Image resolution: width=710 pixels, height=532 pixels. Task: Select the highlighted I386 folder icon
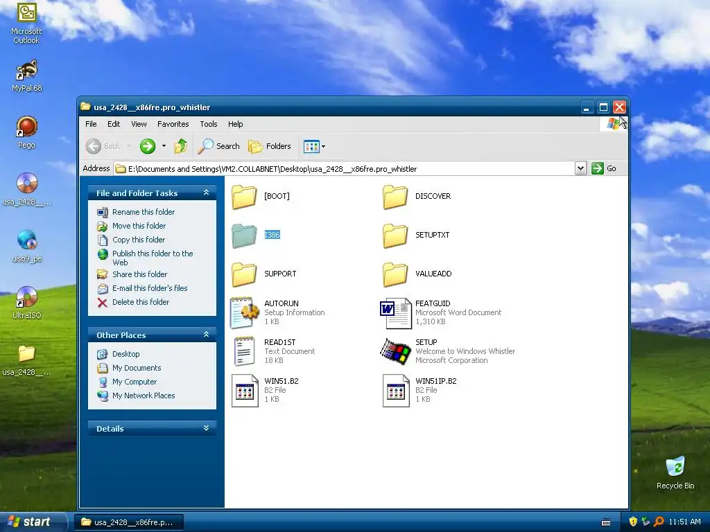pyautogui.click(x=244, y=236)
